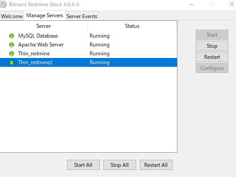Click the green status icon for MySQL Database
This screenshot has height=177, width=236.
[12, 36]
